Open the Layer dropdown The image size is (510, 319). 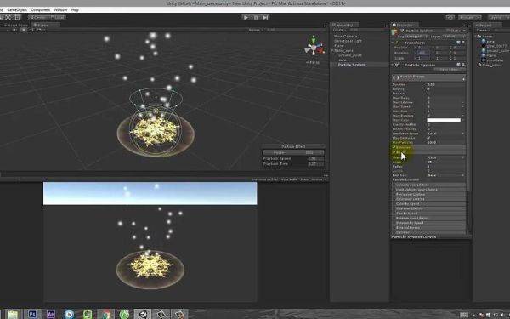(454, 37)
